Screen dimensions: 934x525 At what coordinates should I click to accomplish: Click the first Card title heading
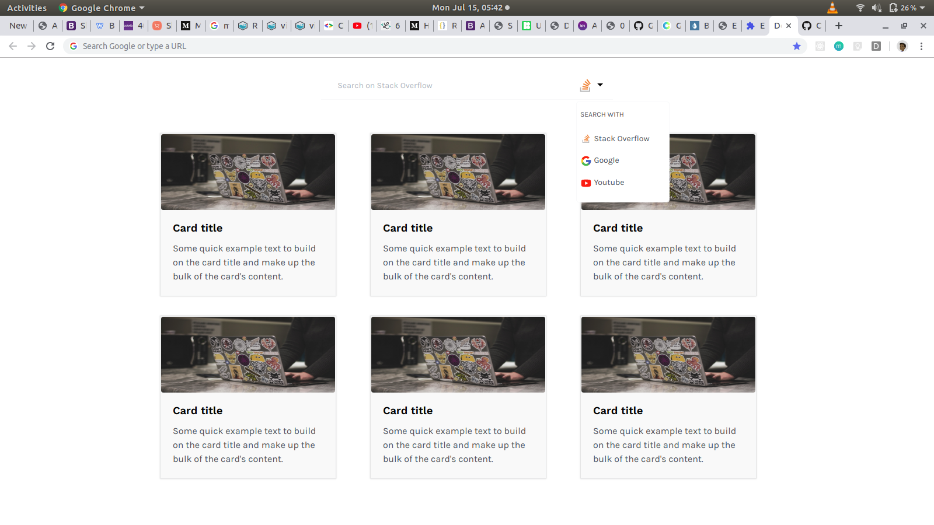click(x=197, y=228)
